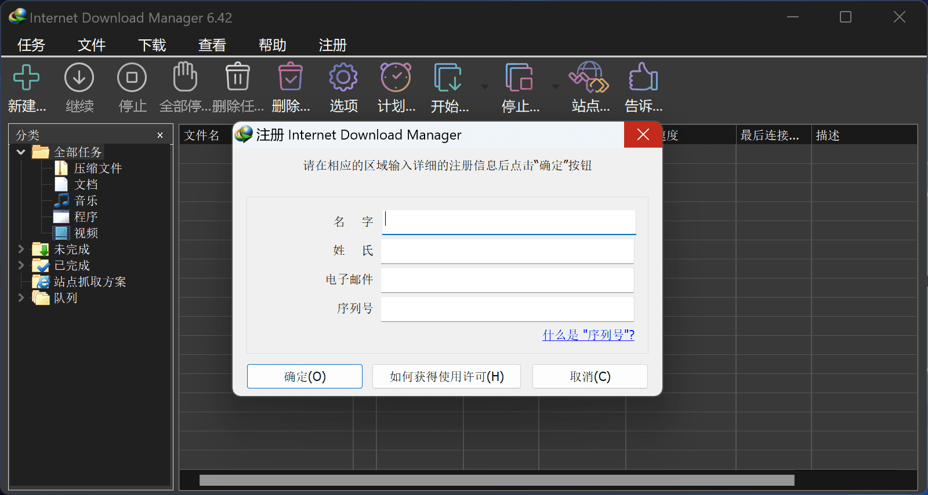Click the 新建 add task toolbar icon

(x=26, y=78)
